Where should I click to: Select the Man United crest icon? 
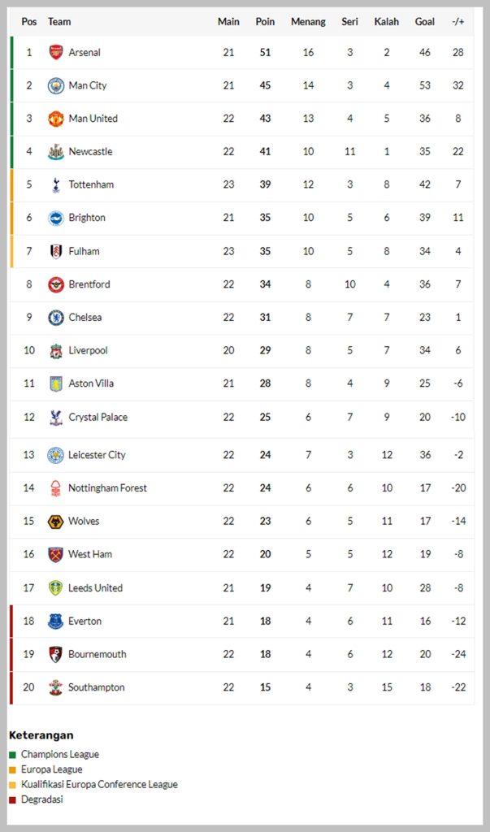[56, 119]
